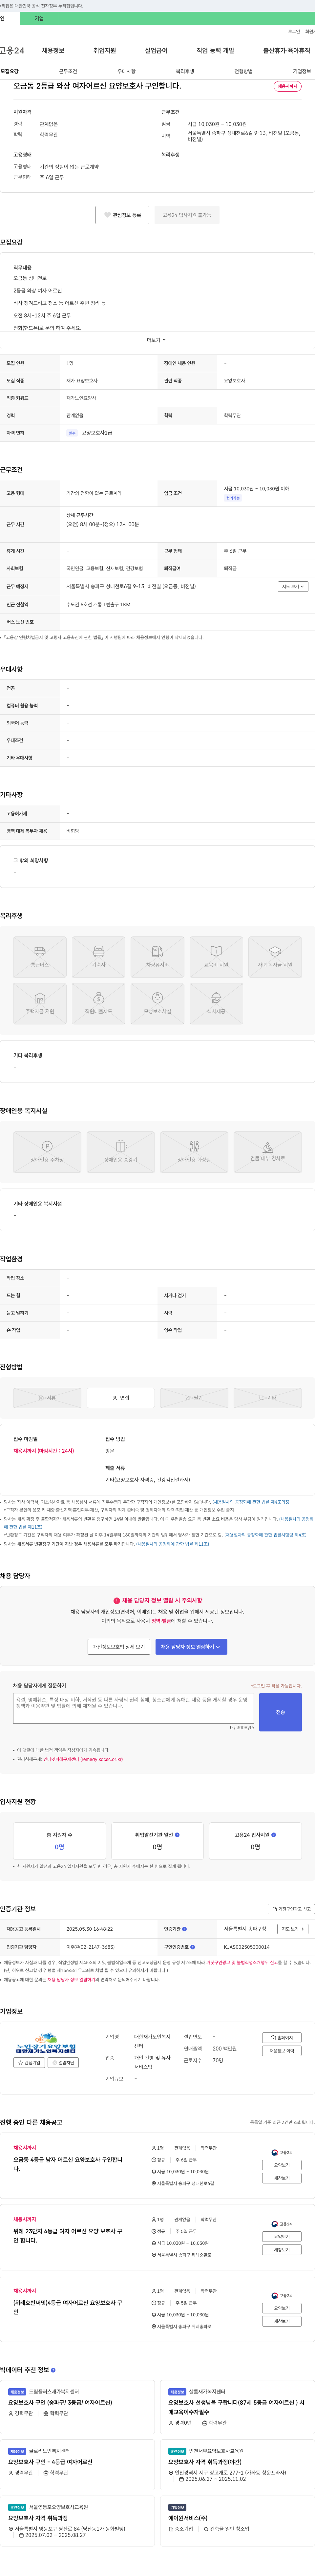Click the info icon beside 구인인증번호
Image resolution: width=315 pixels, height=2576 pixels.
coord(193,1947)
